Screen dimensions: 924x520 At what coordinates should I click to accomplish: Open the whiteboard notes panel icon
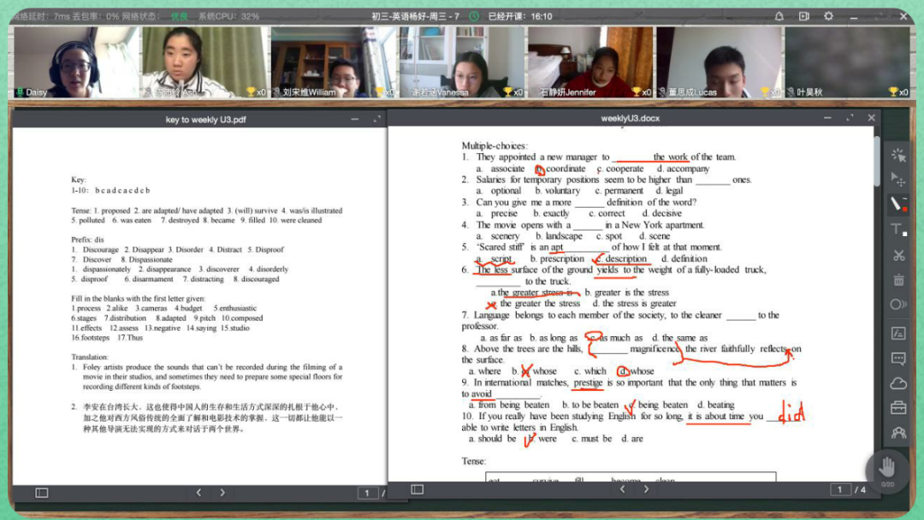tap(898, 334)
